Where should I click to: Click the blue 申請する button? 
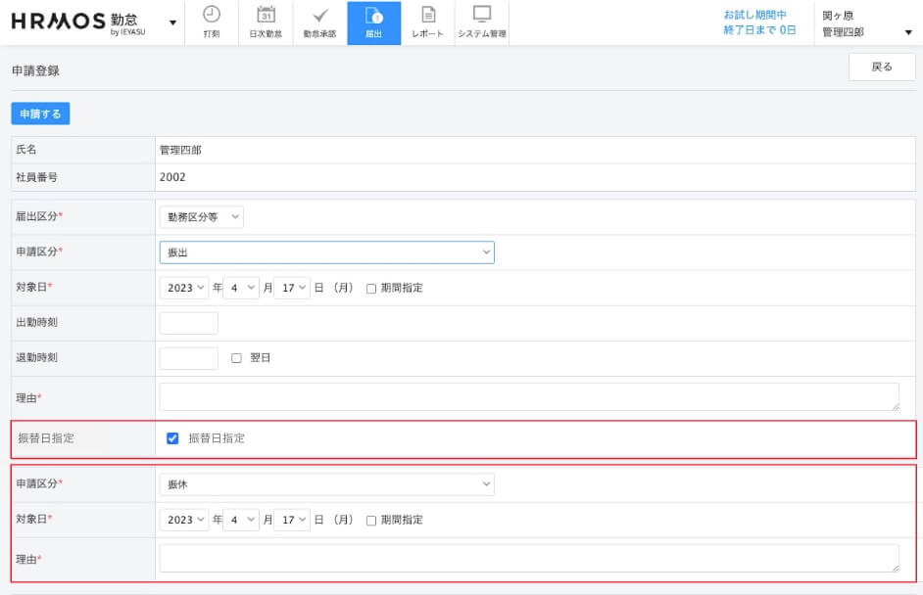coord(40,114)
